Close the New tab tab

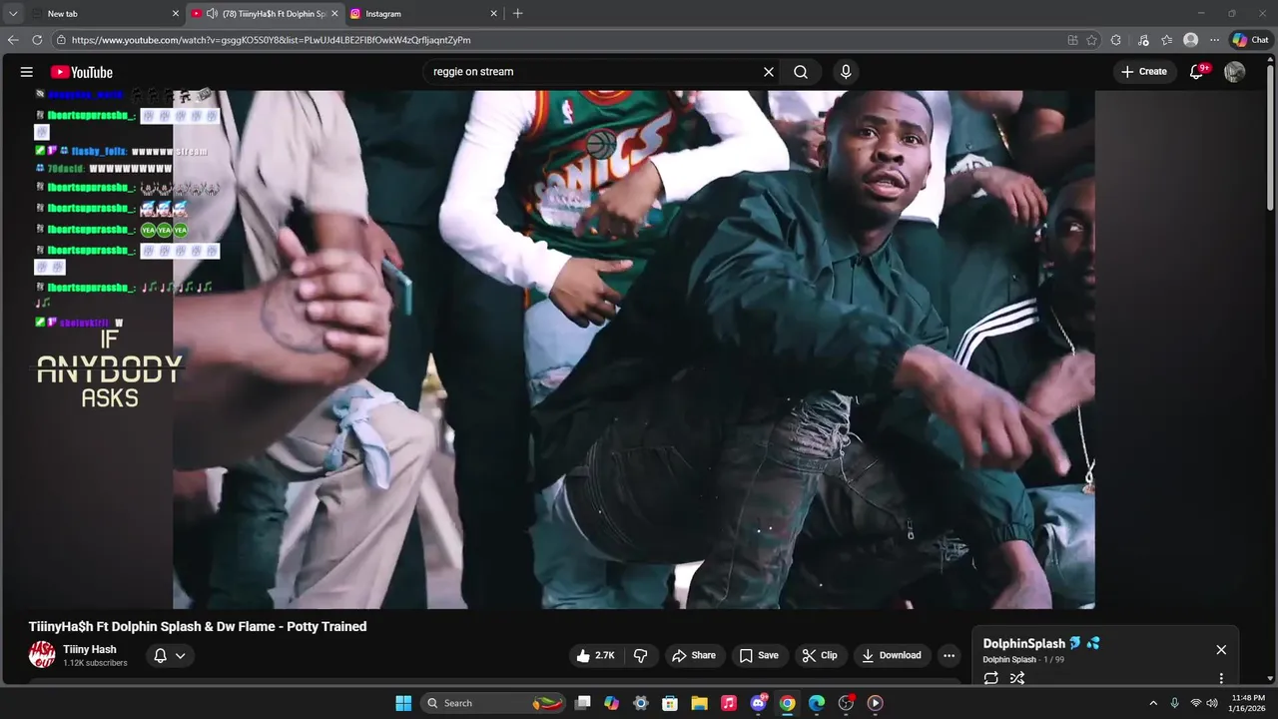[176, 14]
